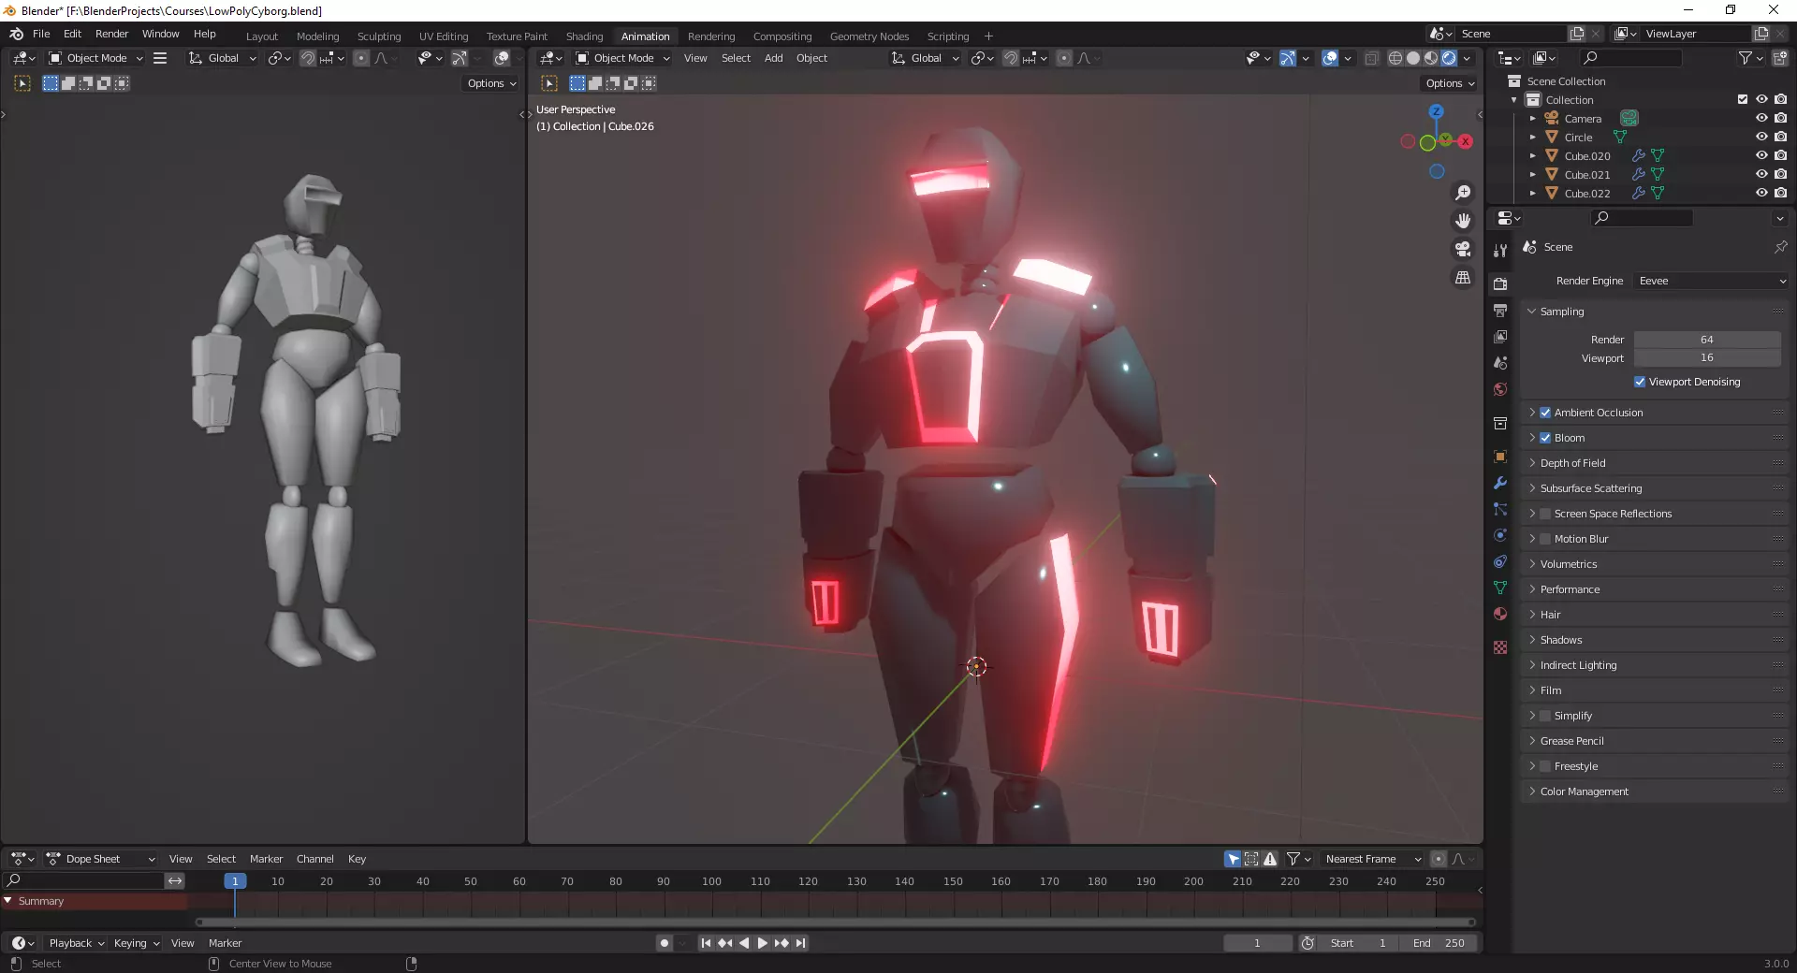1797x973 pixels.
Task: Open the View Layer properties tab icon
Action: click(1500, 336)
